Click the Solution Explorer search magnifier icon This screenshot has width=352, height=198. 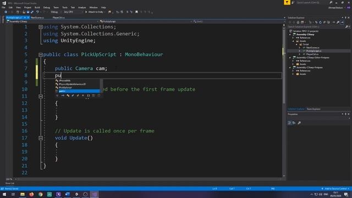click(346, 27)
